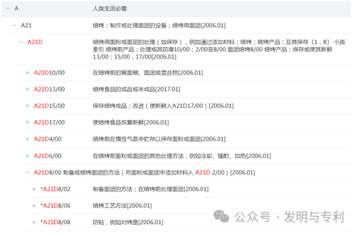Click description 在焙烤前的稀面糊、面团或混合物[2006.01]
The image size is (358, 235).
[148, 73]
